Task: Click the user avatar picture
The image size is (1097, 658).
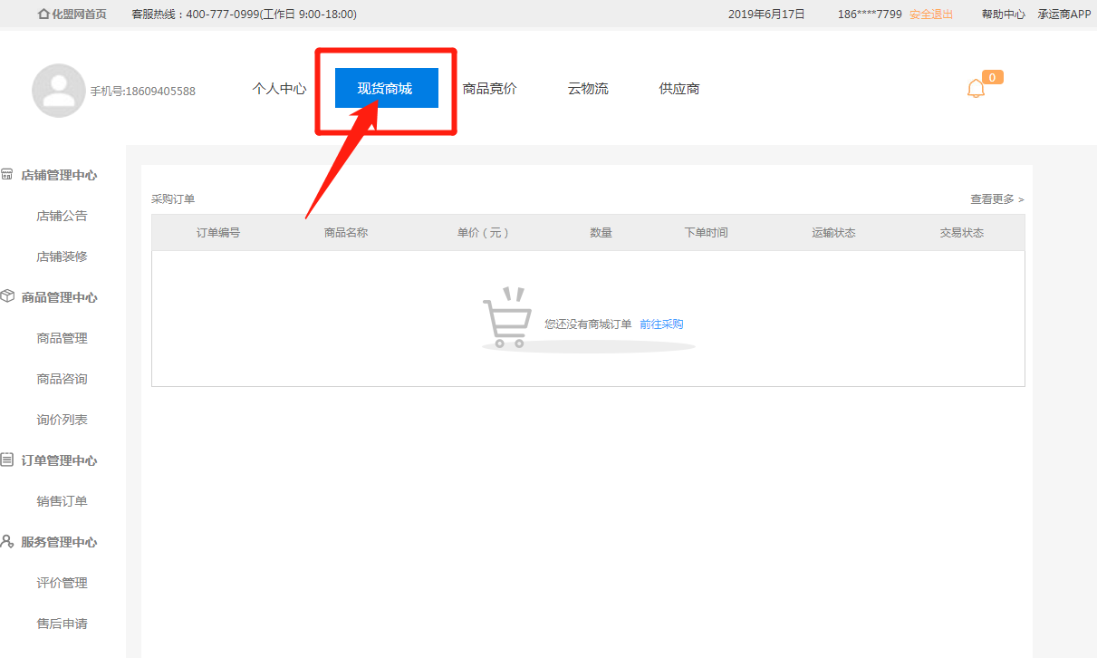Action: [x=59, y=91]
